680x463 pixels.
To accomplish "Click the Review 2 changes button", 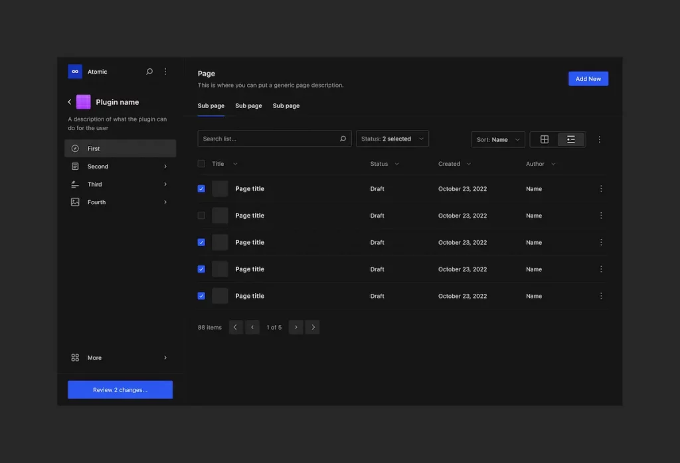I will tap(120, 390).
